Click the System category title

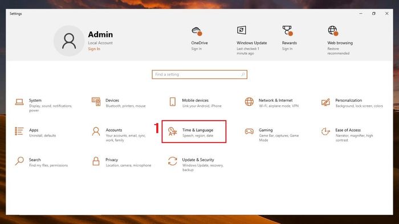pos(35,100)
